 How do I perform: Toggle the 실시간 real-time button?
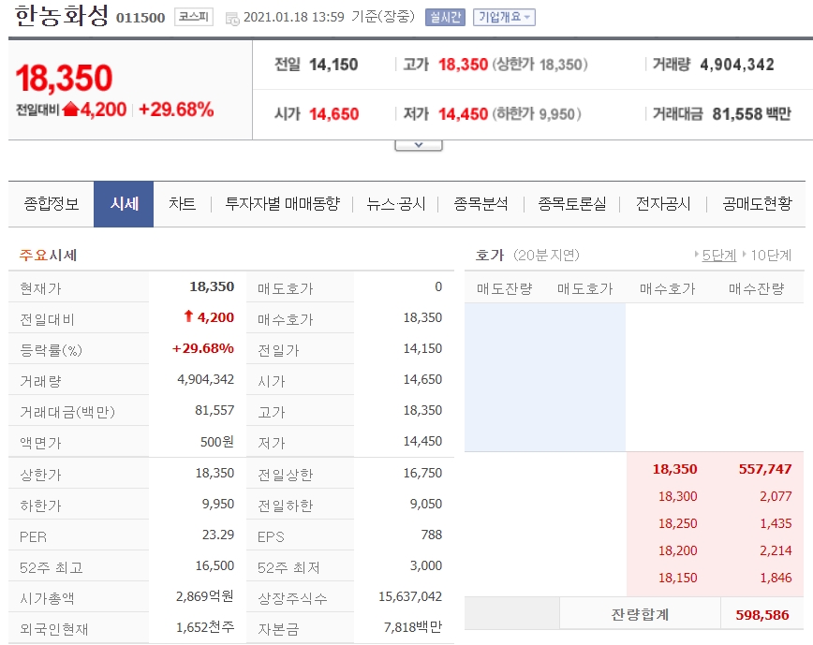(x=445, y=17)
